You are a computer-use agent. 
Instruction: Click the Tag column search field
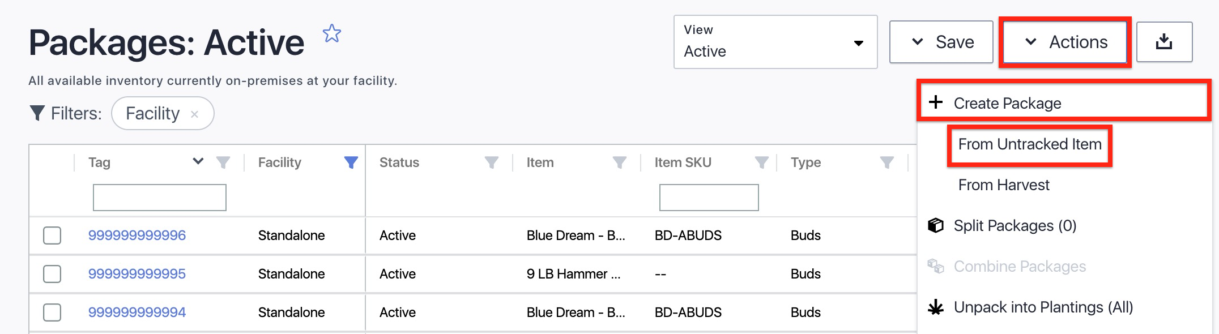tap(160, 198)
